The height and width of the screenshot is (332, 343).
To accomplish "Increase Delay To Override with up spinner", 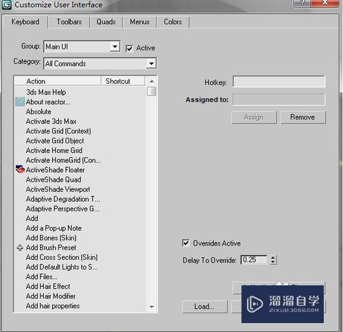I will (272, 257).
